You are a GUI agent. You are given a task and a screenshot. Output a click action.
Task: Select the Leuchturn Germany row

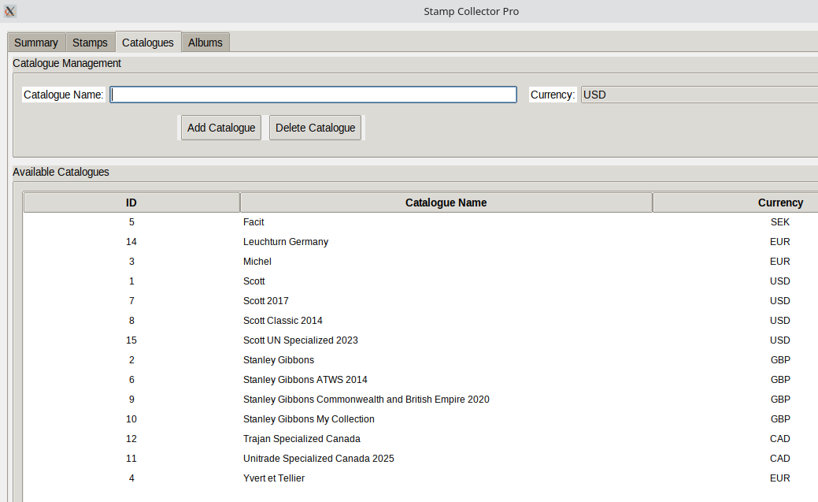click(286, 242)
